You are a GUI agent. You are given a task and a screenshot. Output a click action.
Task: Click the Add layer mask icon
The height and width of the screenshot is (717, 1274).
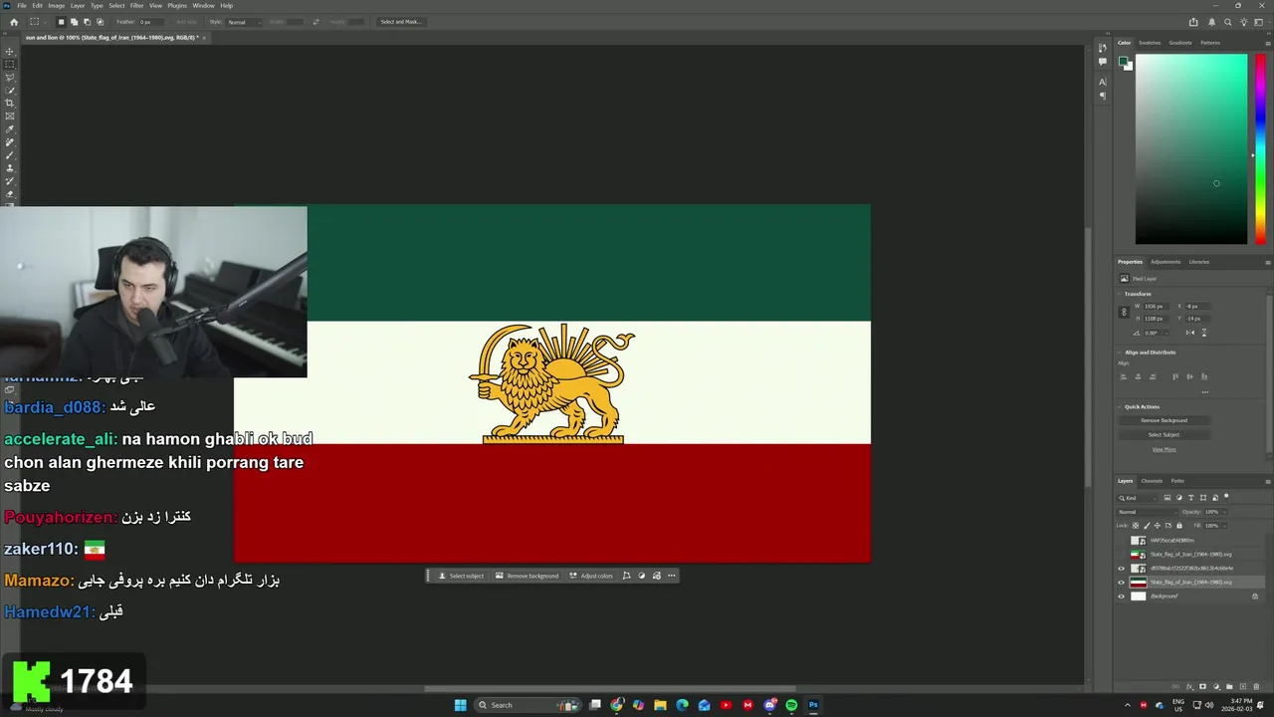1202,686
